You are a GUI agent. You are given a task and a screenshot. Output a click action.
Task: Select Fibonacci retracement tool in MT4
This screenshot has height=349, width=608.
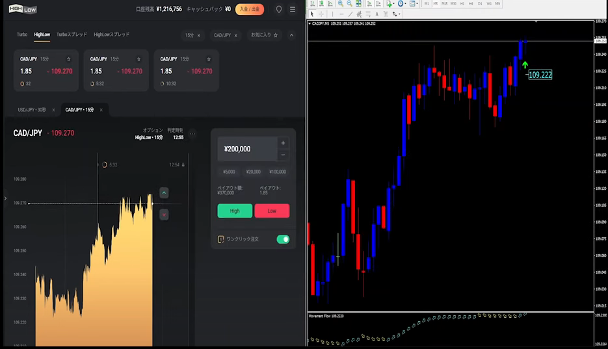click(368, 14)
